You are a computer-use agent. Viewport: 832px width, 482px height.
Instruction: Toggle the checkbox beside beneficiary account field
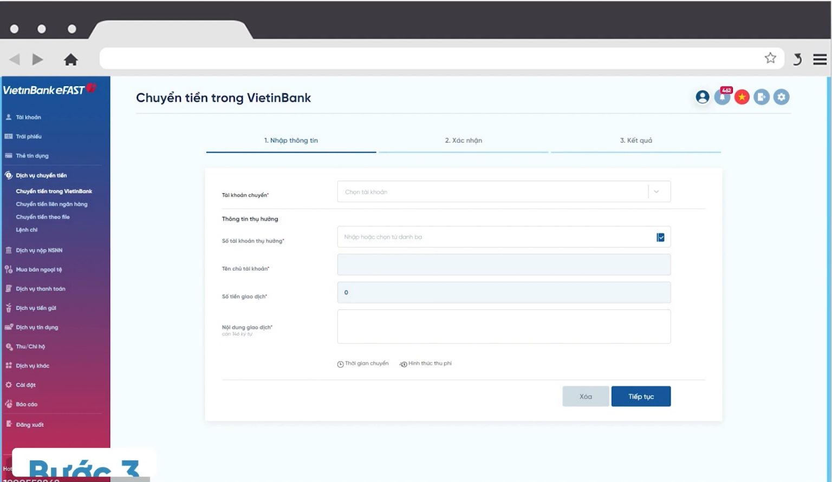point(660,236)
